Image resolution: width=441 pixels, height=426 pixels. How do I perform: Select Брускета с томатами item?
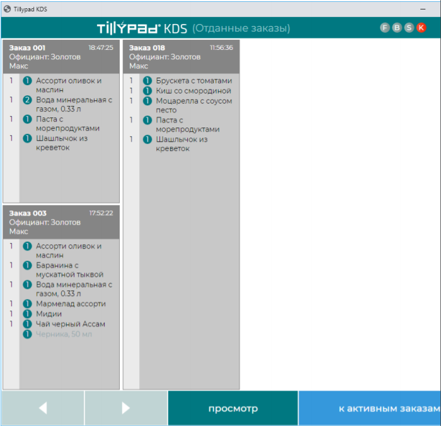[x=194, y=81]
